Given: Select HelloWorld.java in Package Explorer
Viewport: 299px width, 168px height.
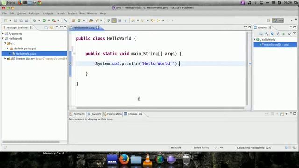Looking at the screenshot, I should click(34, 54).
